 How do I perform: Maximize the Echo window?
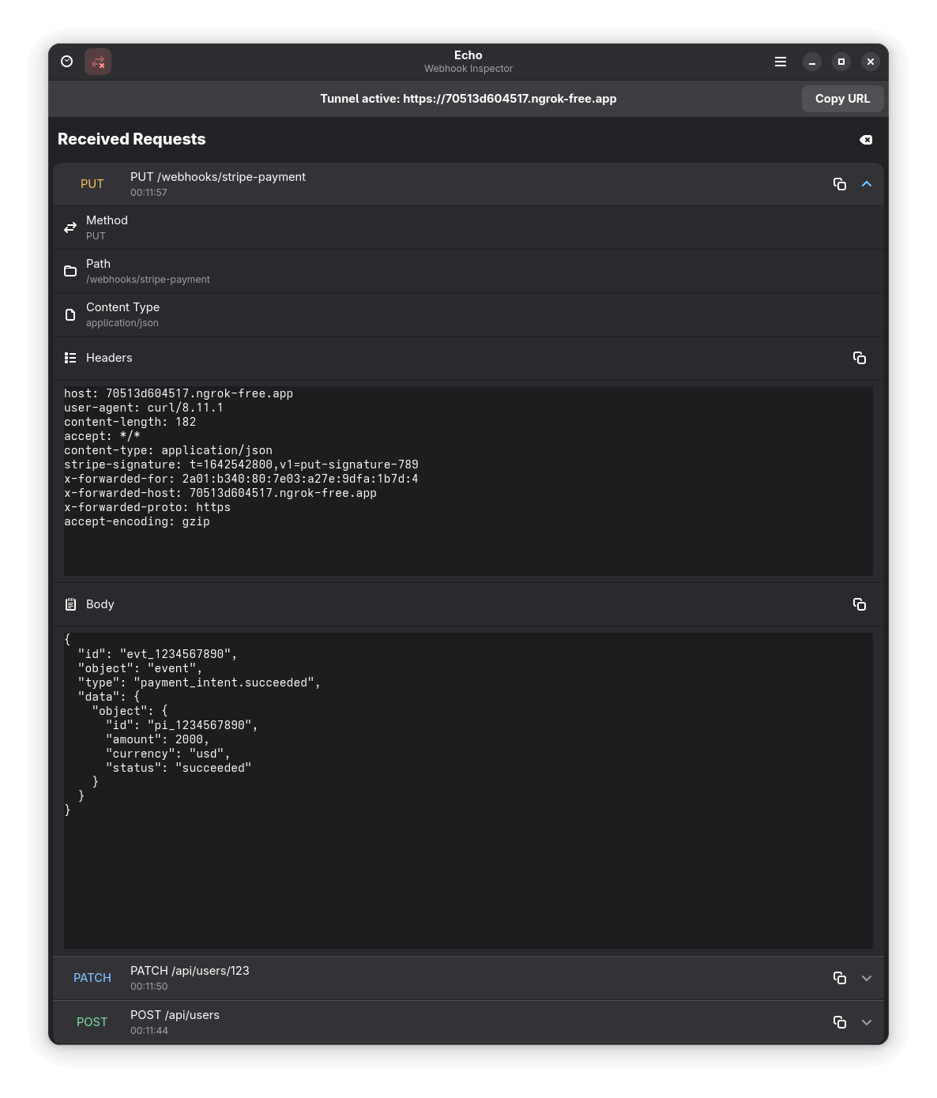pyautogui.click(x=841, y=62)
